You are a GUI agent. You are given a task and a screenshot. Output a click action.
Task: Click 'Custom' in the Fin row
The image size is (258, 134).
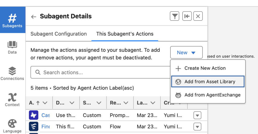[x=92, y=127]
